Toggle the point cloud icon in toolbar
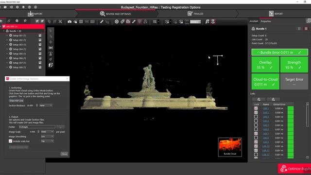The height and width of the screenshot is (175, 311). (128, 21)
